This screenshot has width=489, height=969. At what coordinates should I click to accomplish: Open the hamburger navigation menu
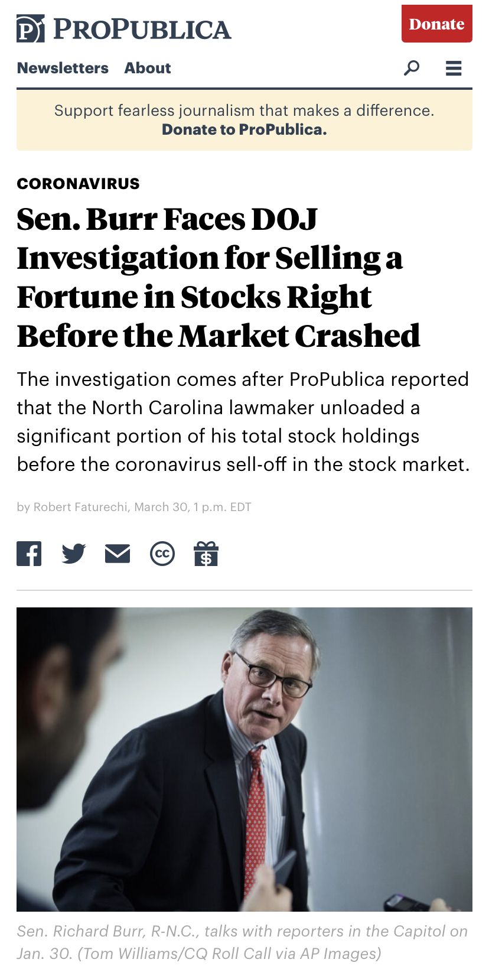click(x=454, y=69)
